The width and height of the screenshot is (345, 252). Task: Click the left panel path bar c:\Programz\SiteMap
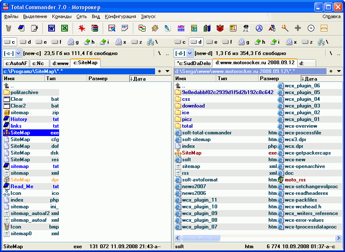tap(79, 71)
